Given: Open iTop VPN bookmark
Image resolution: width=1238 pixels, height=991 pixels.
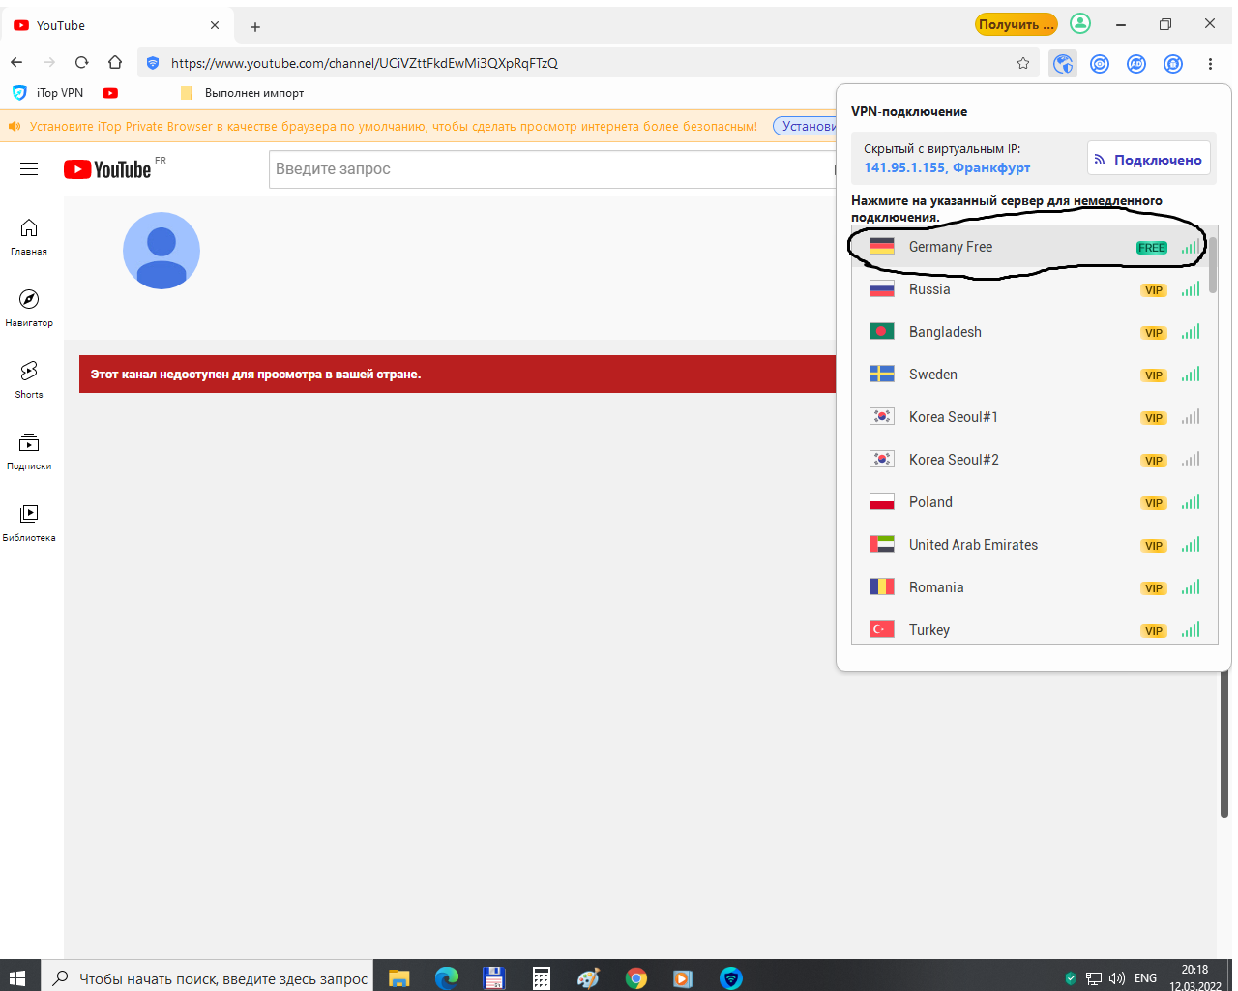Looking at the screenshot, I should 48,93.
